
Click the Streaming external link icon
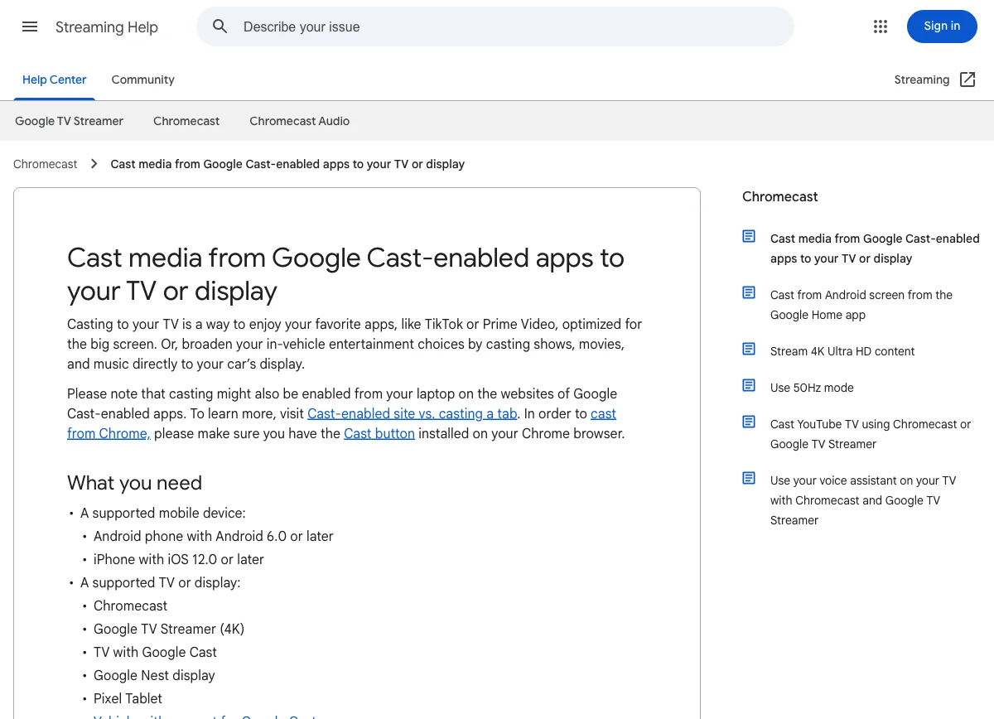click(x=967, y=80)
